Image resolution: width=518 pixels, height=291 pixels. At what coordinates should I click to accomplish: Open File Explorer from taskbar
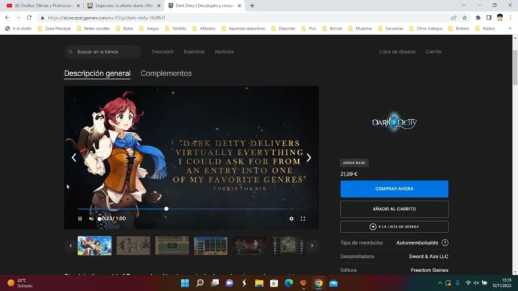pyautogui.click(x=259, y=283)
